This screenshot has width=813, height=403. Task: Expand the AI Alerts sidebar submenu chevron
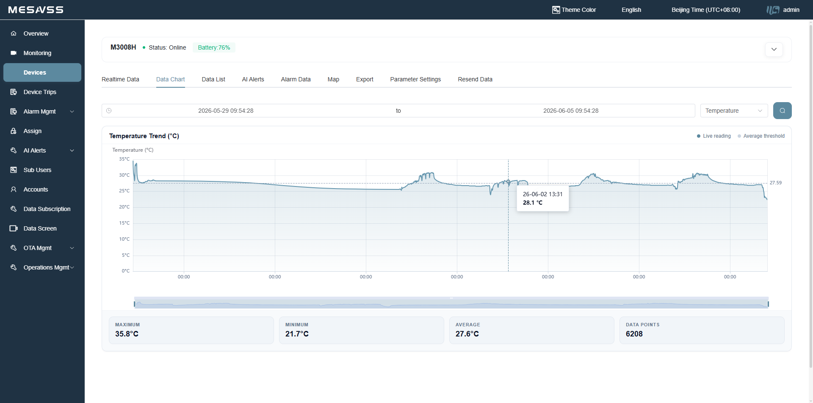point(72,150)
